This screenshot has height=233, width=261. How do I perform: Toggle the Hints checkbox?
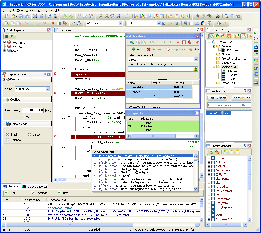coord(59,193)
